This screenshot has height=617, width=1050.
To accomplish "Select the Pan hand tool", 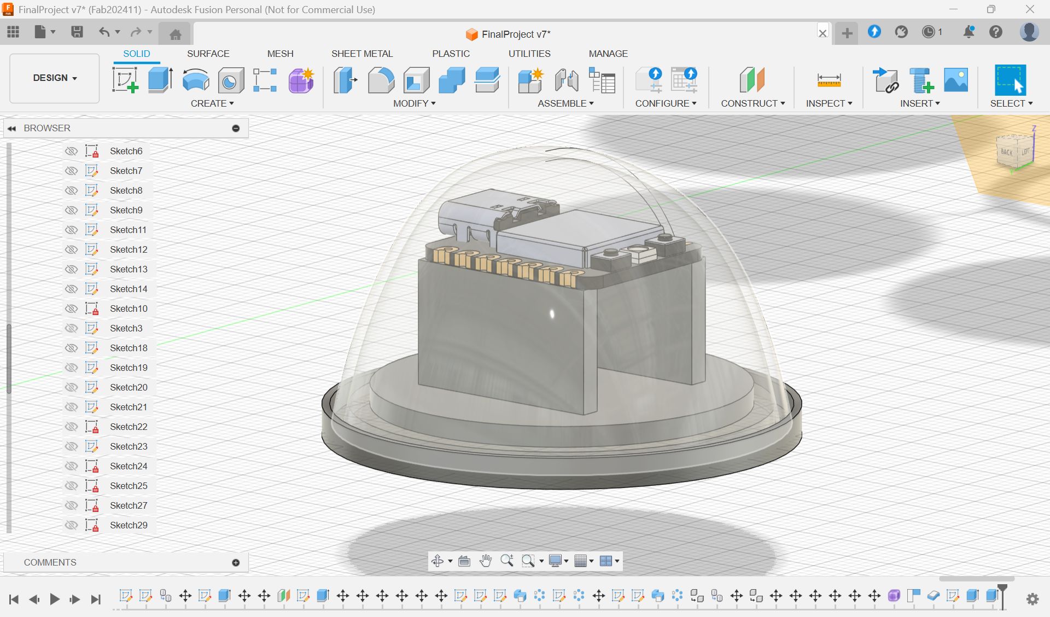I will pos(485,561).
